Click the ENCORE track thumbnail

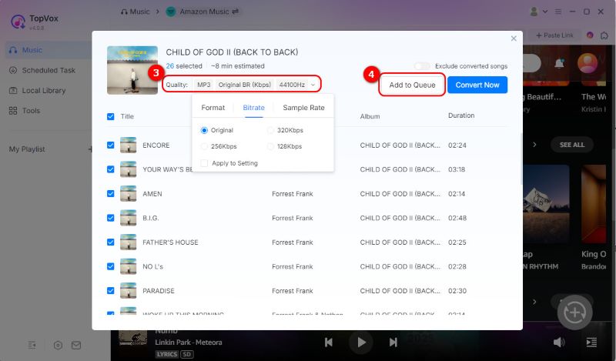pyautogui.click(x=128, y=145)
